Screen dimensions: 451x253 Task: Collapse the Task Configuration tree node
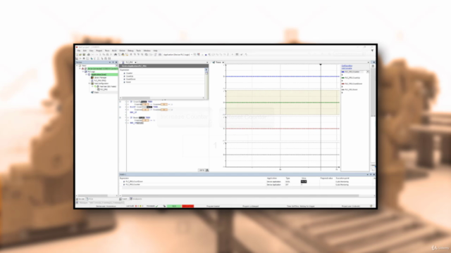89,84
